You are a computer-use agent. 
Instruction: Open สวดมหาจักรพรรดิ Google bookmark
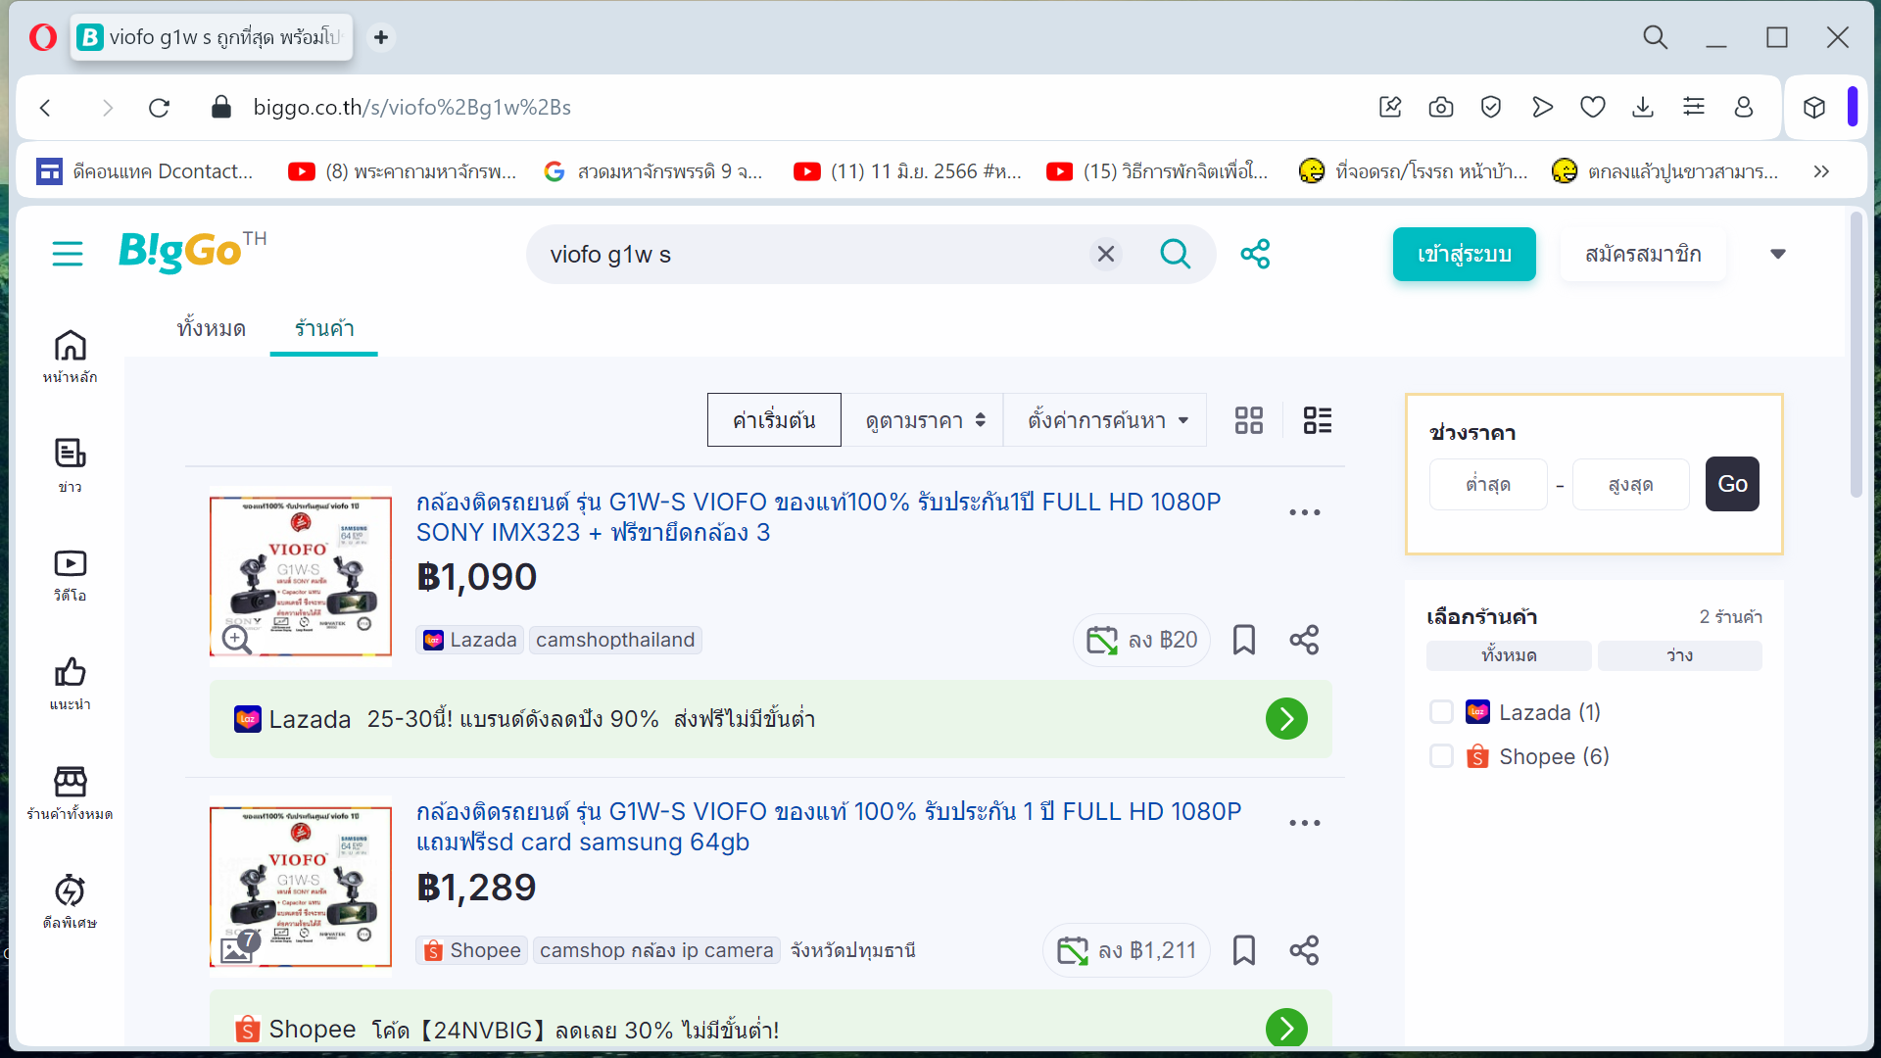[x=653, y=171]
